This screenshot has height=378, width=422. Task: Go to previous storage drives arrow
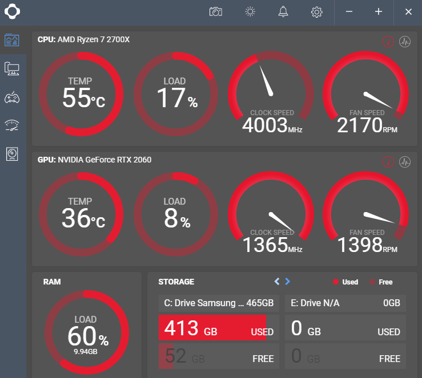[276, 281]
